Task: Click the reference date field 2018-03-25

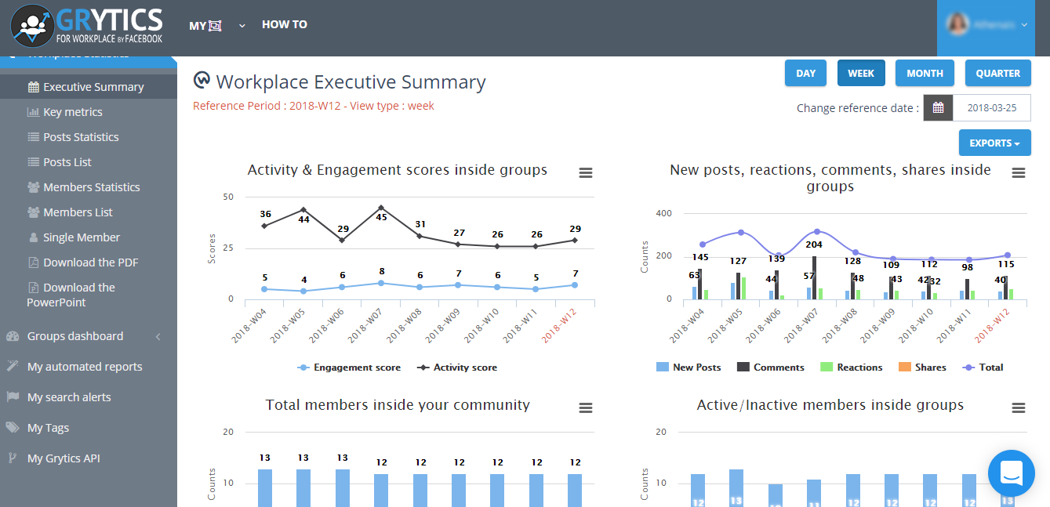Action: click(x=991, y=108)
